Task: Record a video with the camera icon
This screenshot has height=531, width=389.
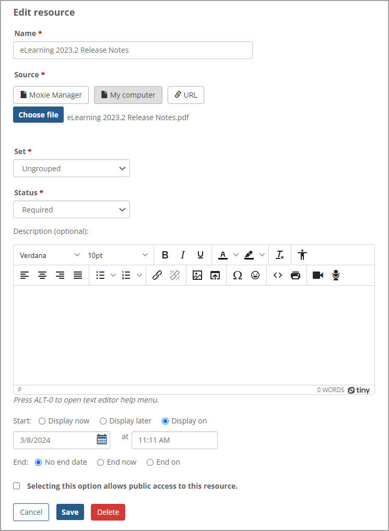Action: click(x=317, y=275)
